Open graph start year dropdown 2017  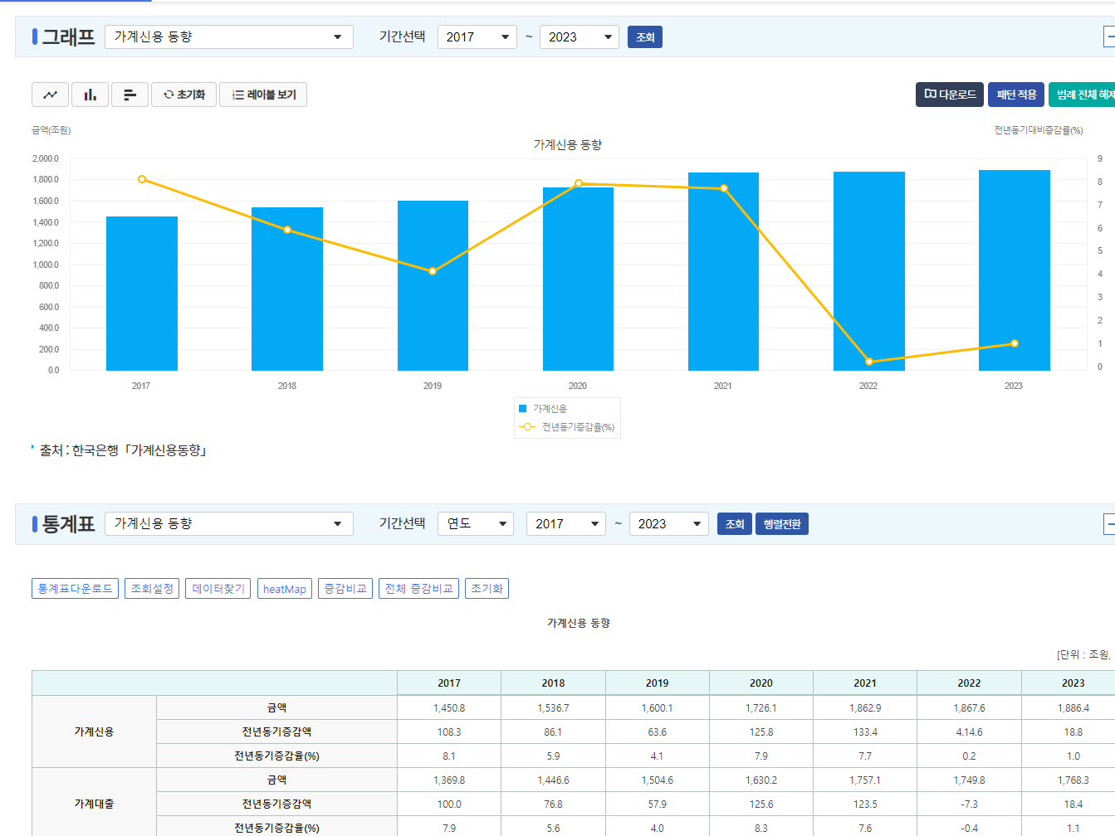(477, 36)
